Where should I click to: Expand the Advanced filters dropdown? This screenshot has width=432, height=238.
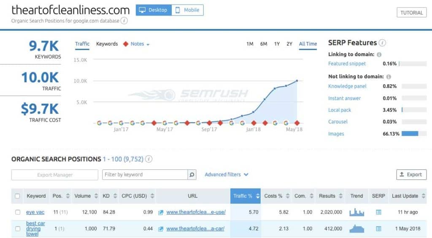pos(227,174)
